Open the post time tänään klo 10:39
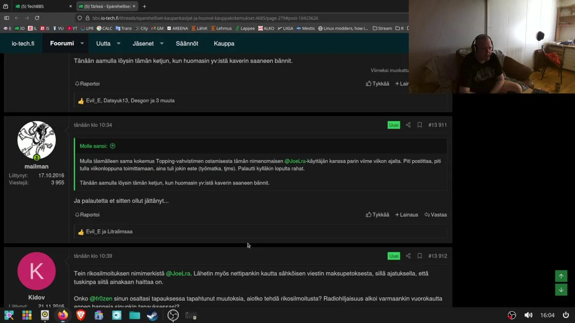Screen dimensions: 575x323 tap(93, 256)
